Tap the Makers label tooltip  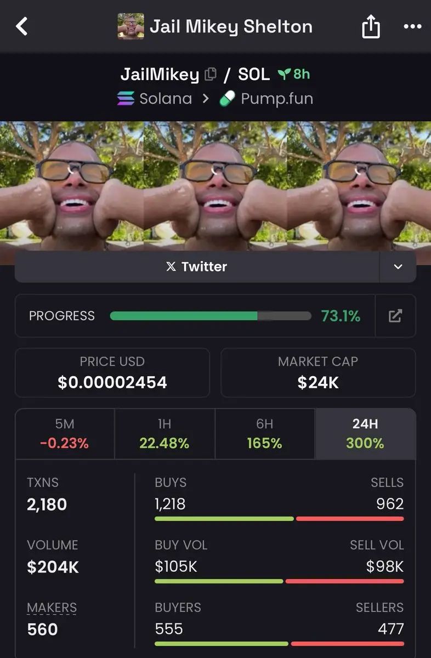[x=52, y=608]
